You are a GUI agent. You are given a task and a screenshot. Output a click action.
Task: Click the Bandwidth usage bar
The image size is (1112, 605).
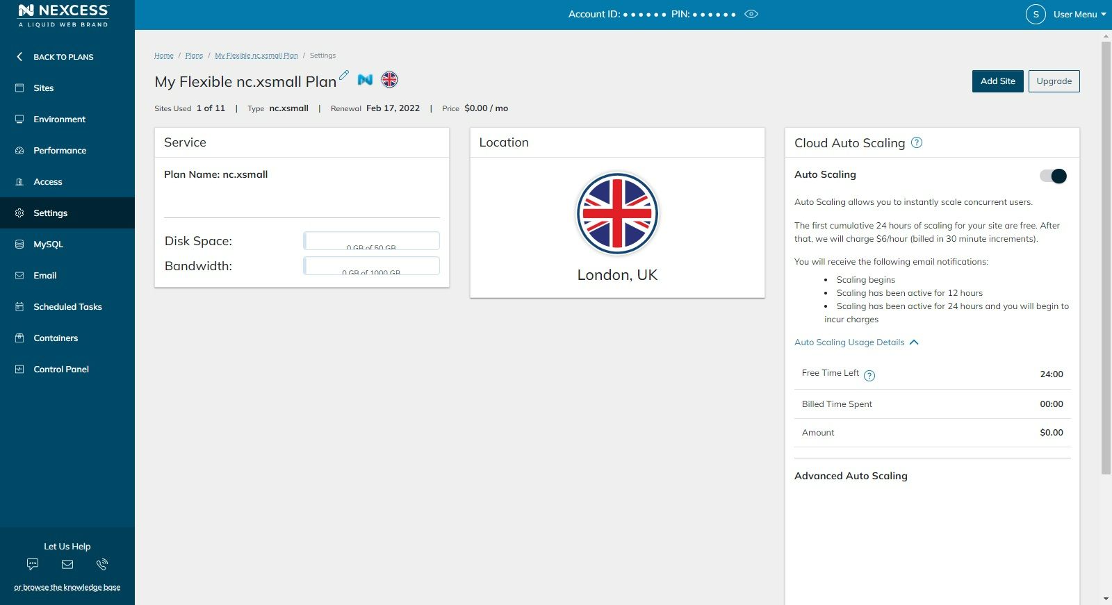[371, 266]
